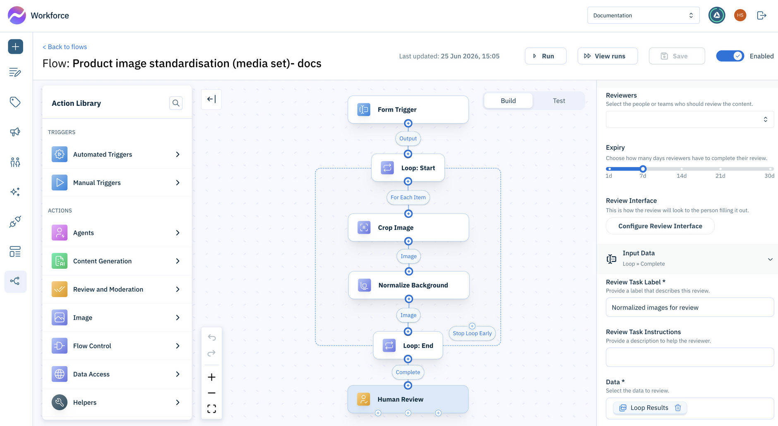This screenshot has height=426, width=778.
Task: Expand Content Generation category
Action: pyautogui.click(x=117, y=261)
